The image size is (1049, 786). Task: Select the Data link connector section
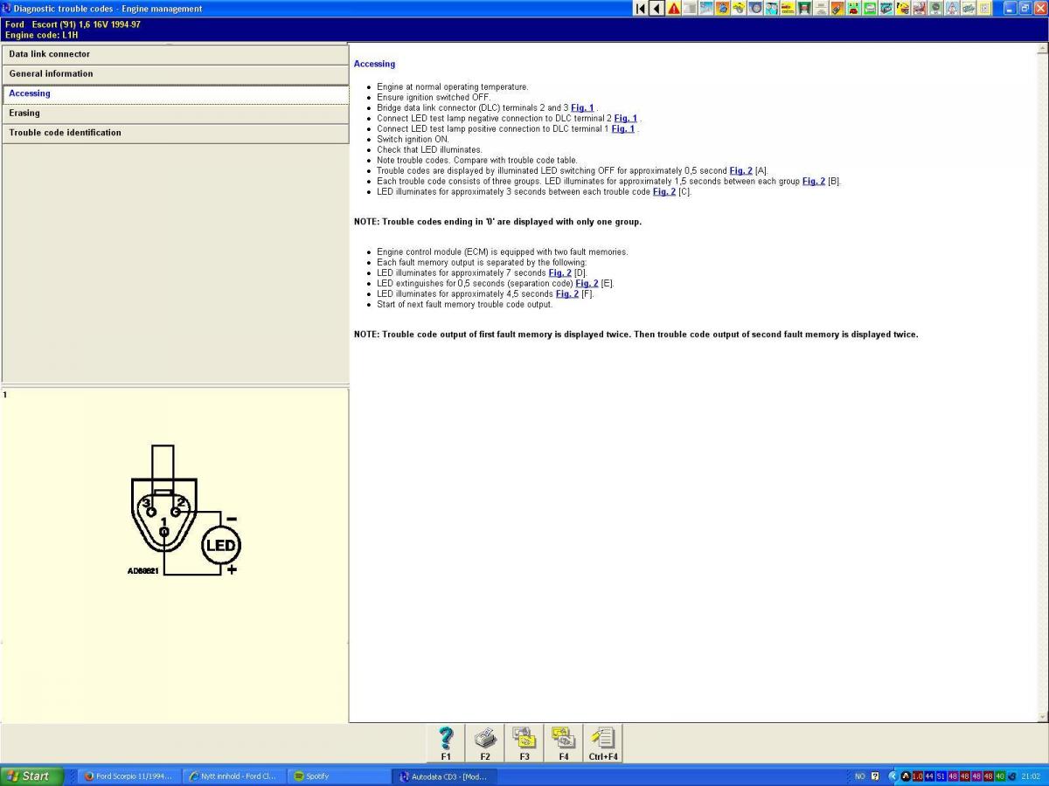coord(175,54)
